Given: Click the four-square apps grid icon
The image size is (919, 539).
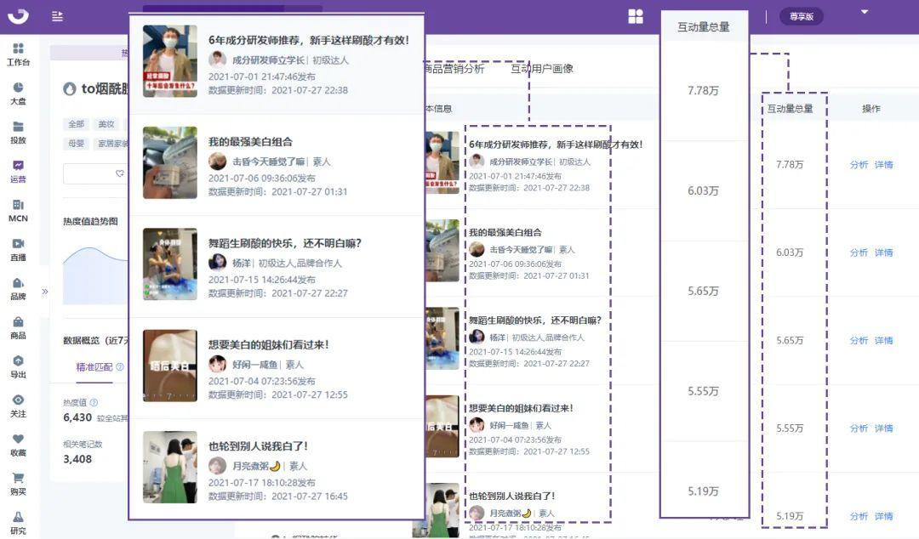Looking at the screenshot, I should pos(636,16).
